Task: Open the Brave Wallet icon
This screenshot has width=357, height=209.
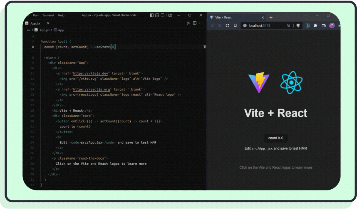Action: point(323,25)
